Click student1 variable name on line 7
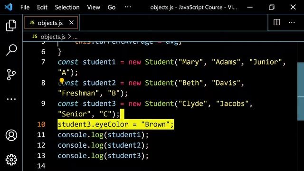 coord(99,62)
